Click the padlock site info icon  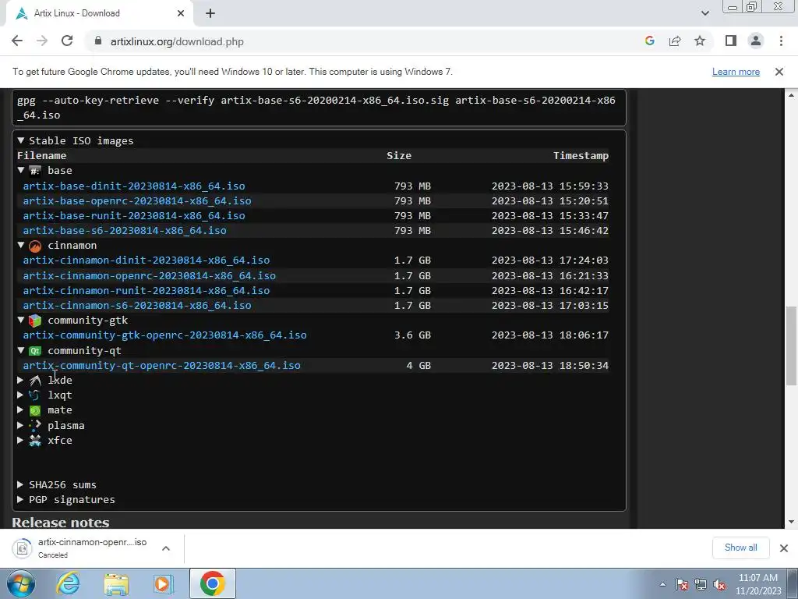point(98,41)
